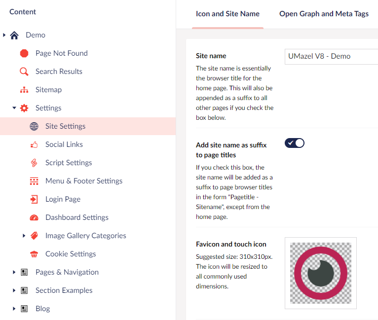Collapse the Demo root node arrow
Image resolution: width=378 pixels, height=320 pixels.
(4, 35)
